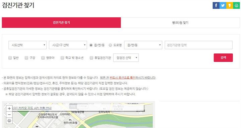Screen dimensions: 241x128
Task: Zoom out on the map
Action: (x=9, y=115)
